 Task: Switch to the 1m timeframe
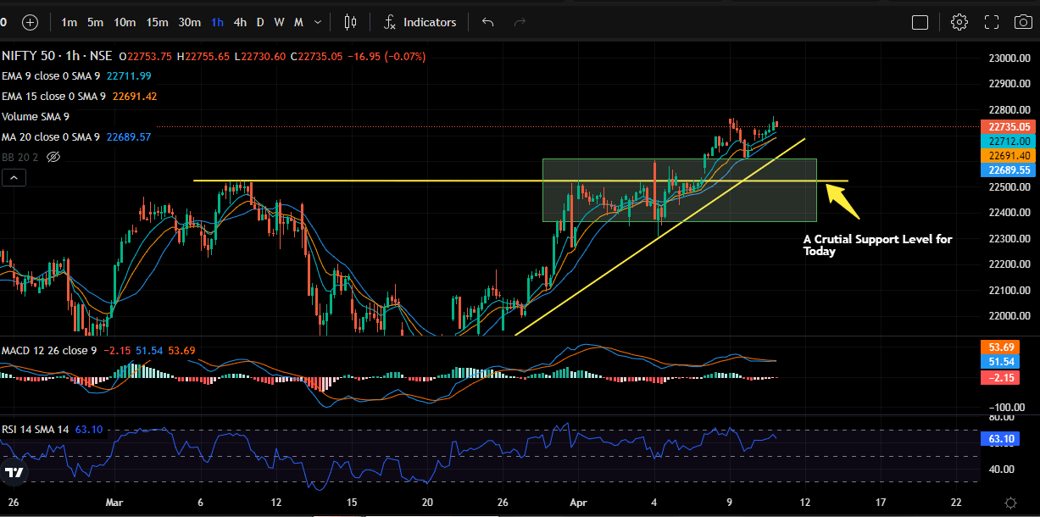click(x=70, y=22)
